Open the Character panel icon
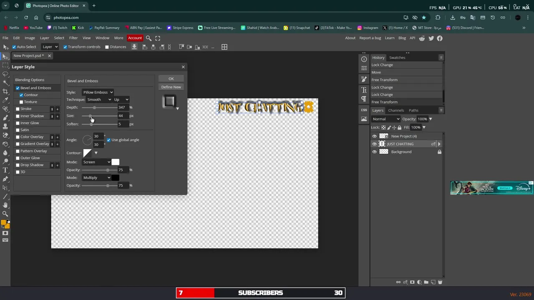The image size is (534, 300). (364, 90)
